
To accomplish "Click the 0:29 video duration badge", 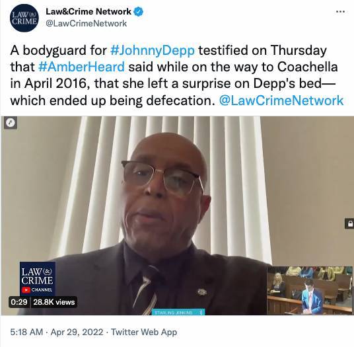I will coord(19,302).
